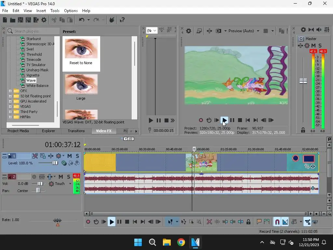The height and width of the screenshot is (250, 333).
Task: Open project Properties gear in main toolbar
Action: click(44, 20)
